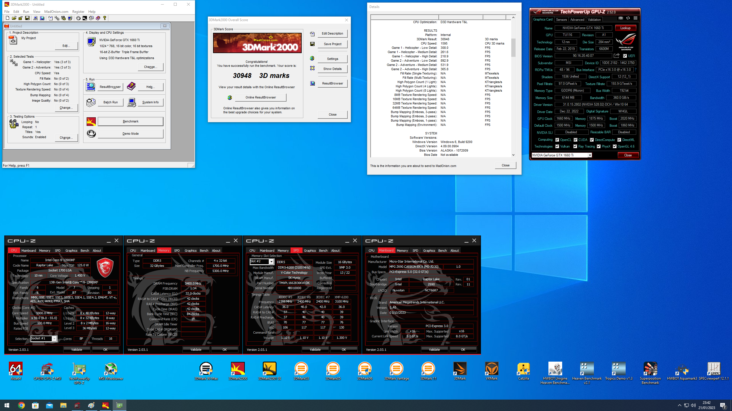Click GPU-Z screenshot camera icon

[620, 18]
